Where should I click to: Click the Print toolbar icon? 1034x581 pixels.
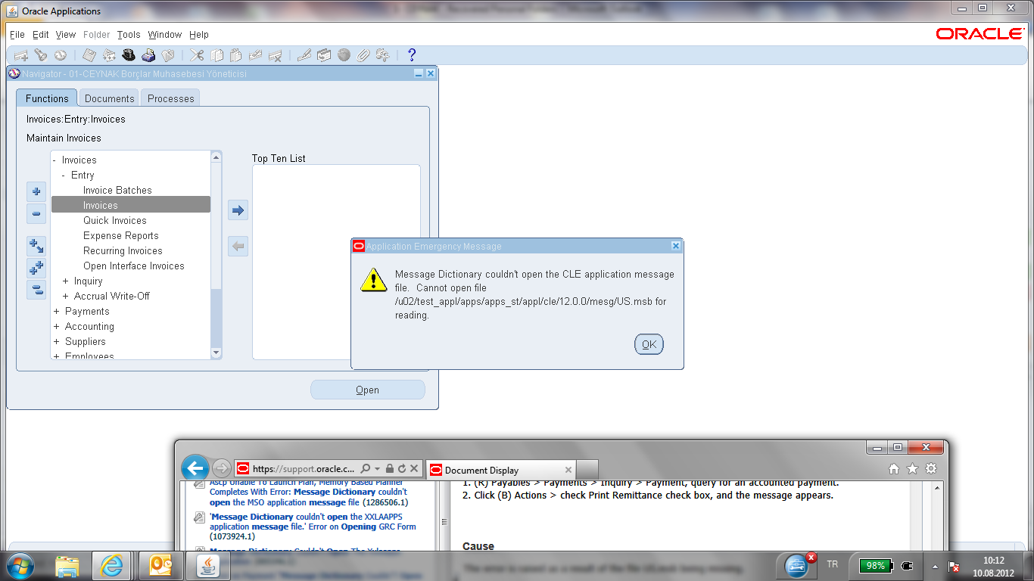[x=149, y=54]
